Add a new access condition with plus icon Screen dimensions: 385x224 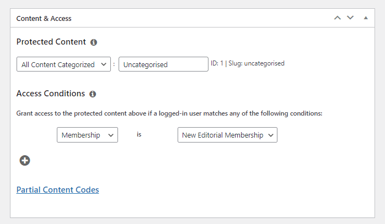(25, 161)
